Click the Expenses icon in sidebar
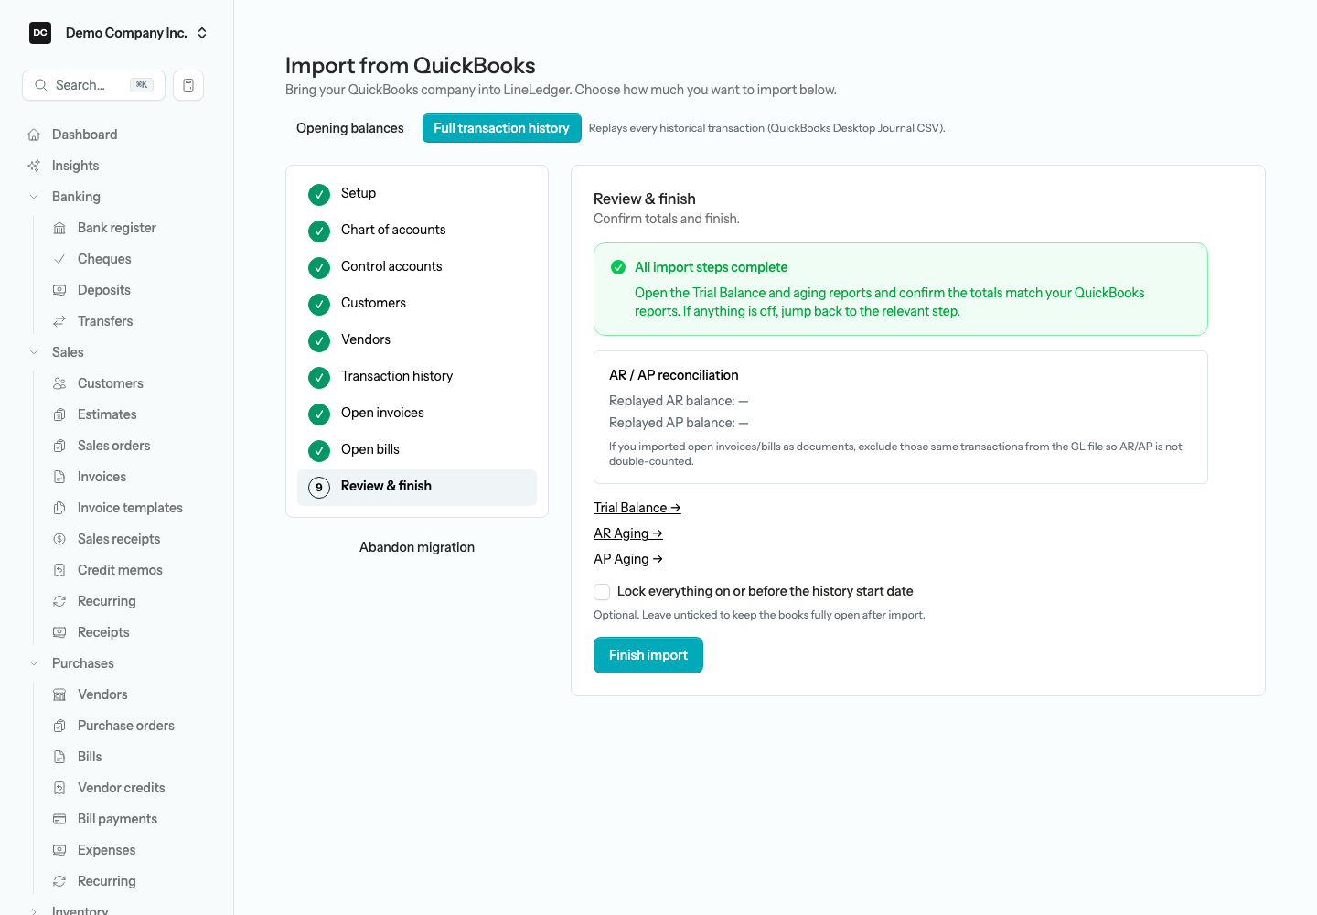Image resolution: width=1317 pixels, height=915 pixels. tap(59, 850)
